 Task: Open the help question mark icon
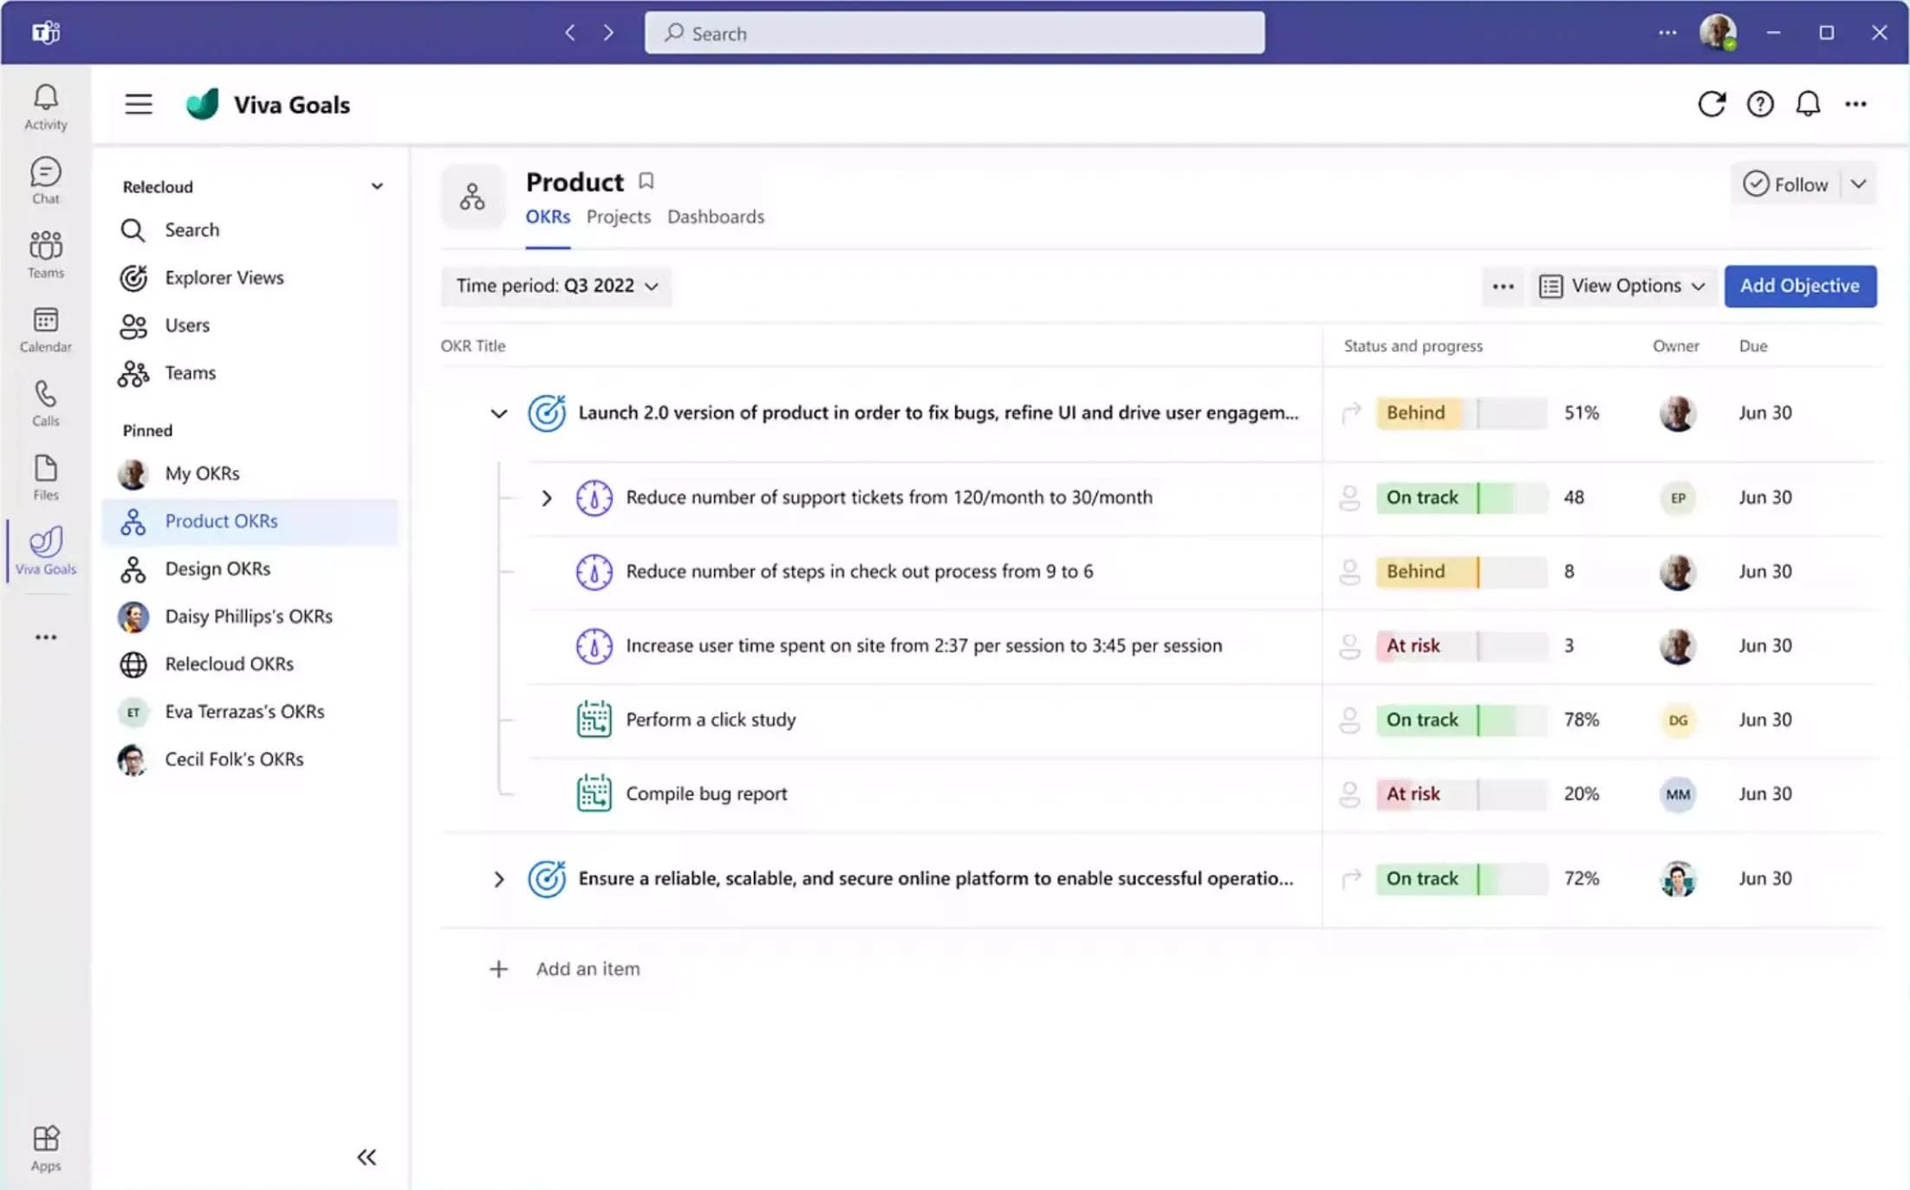tap(1759, 104)
